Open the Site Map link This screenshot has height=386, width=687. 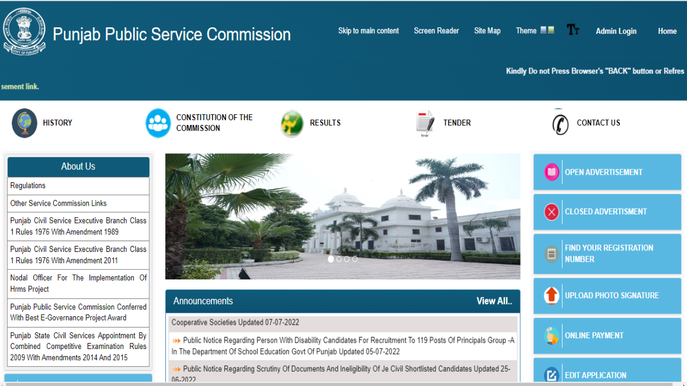[487, 31]
